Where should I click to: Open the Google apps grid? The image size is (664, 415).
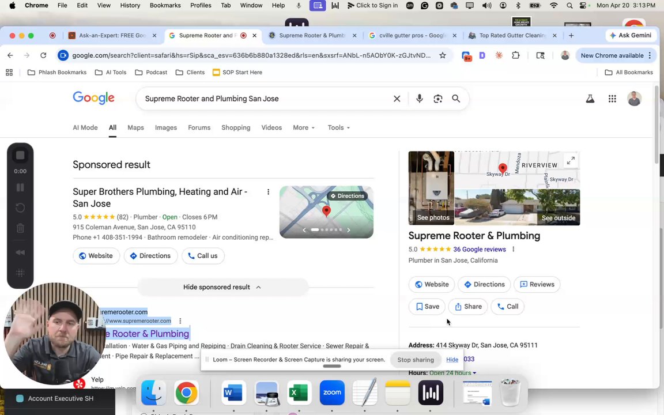point(612,99)
